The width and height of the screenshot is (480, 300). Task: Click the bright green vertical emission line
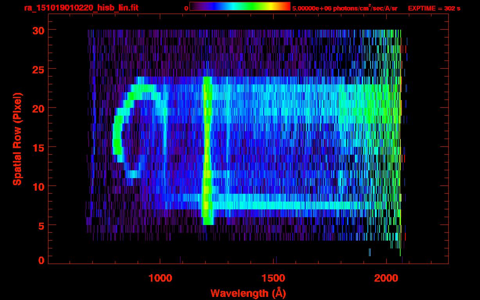pos(207,150)
